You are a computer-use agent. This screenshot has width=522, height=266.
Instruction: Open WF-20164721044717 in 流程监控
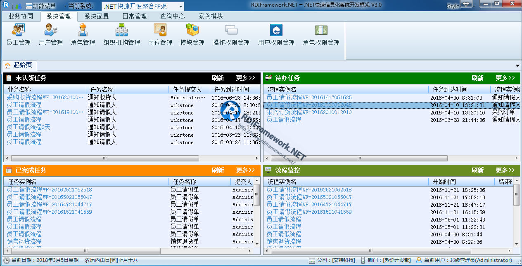click(x=309, y=205)
